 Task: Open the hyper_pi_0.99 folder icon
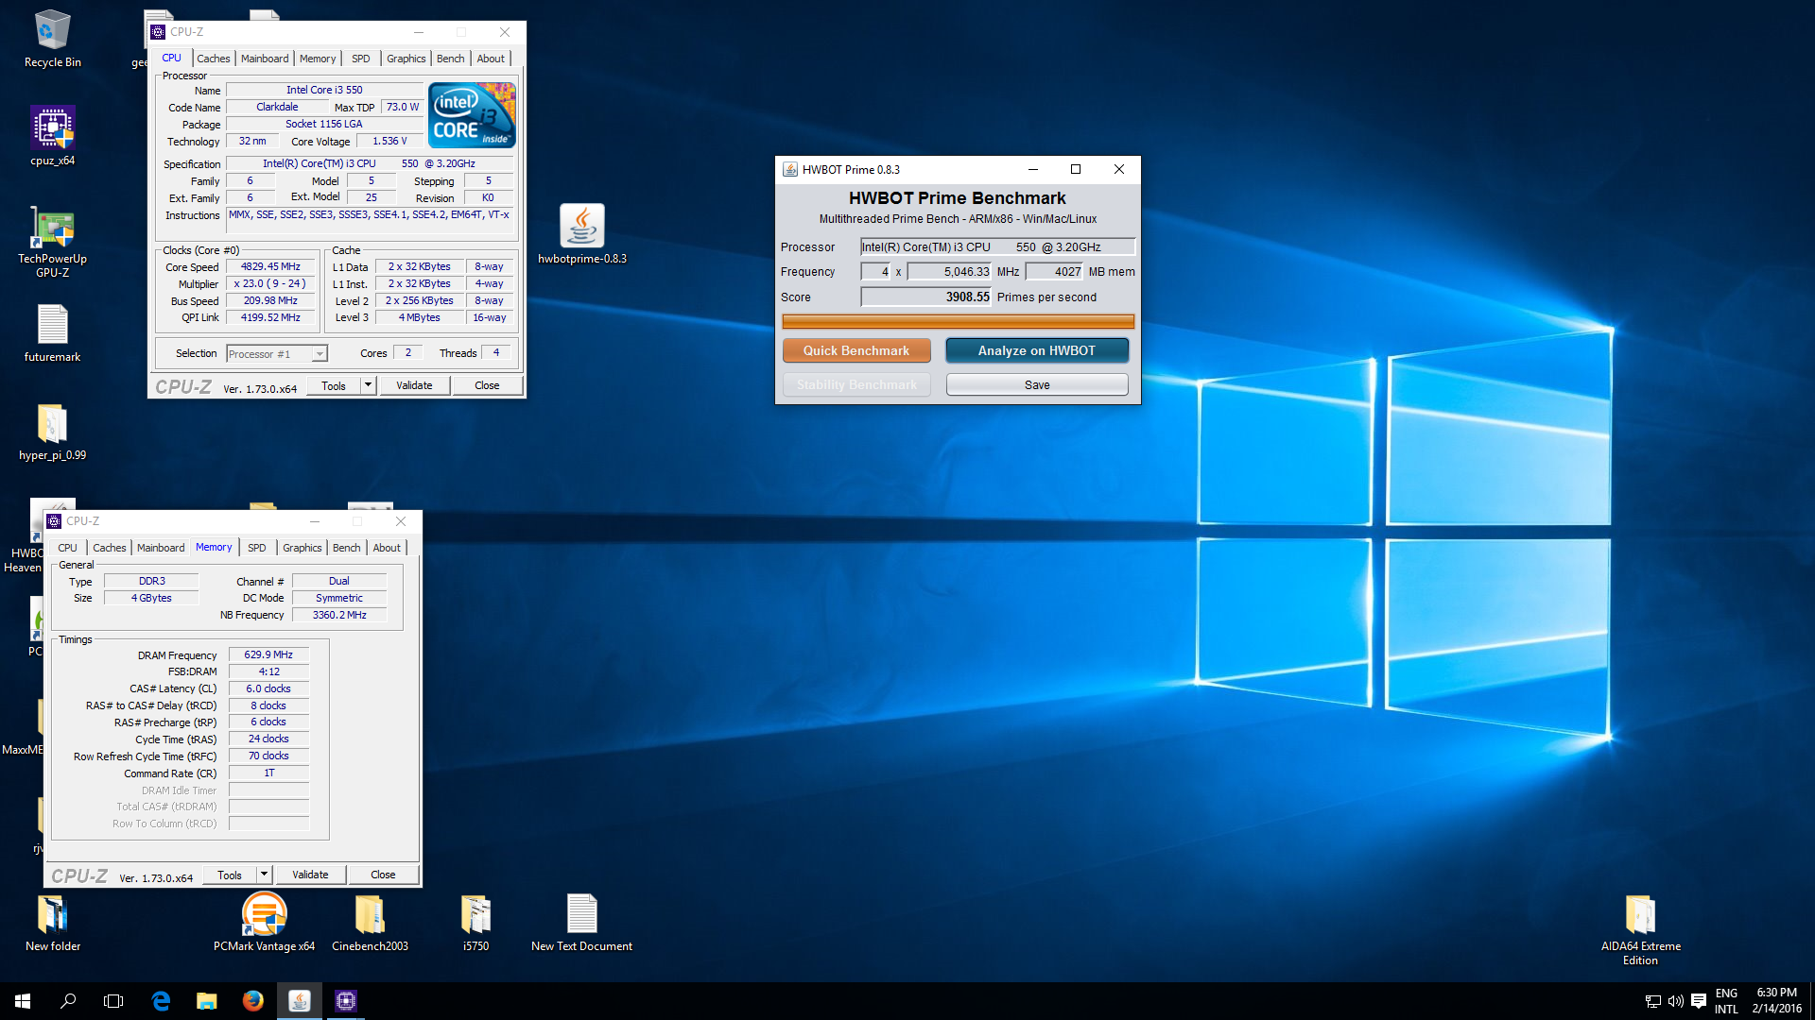tap(52, 432)
